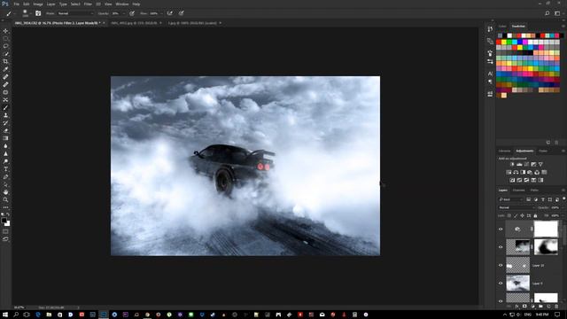The height and width of the screenshot is (319, 567).
Task: Hide Layer 9 visibility eye
Action: [501, 284]
